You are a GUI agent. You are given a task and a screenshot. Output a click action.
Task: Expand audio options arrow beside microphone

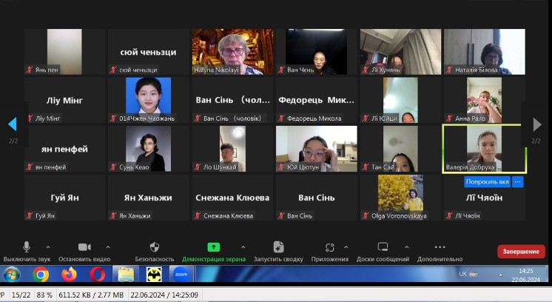point(48,247)
